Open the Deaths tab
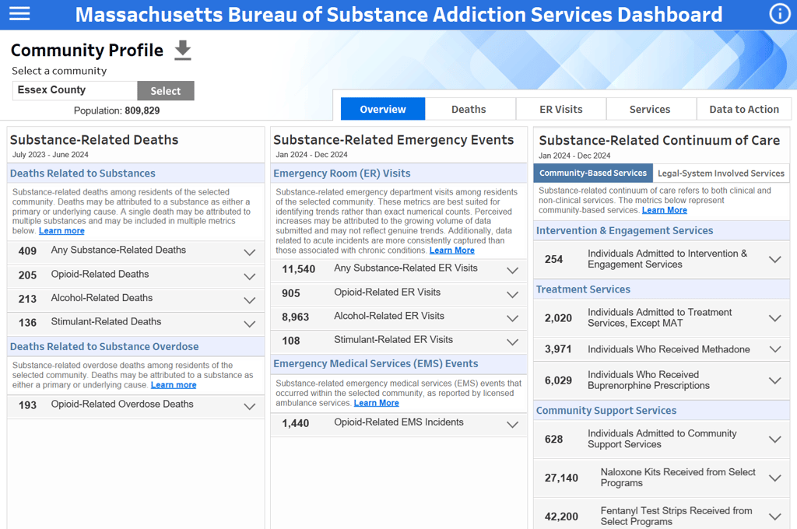Screen dimensions: 797x529 [x=469, y=109]
